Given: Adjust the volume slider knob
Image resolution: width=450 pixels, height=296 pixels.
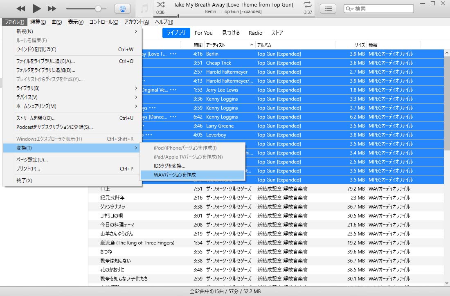Looking at the screenshot, I should (x=98, y=9).
